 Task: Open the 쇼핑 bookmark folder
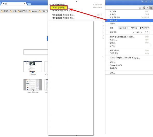(13, 11)
